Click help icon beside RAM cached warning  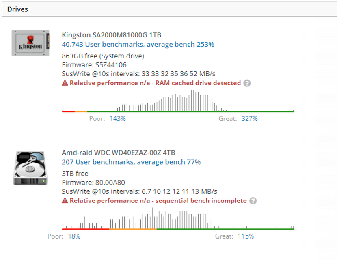point(247,83)
